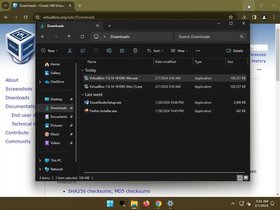The image size is (280, 210).
Task: Show hidden system tray icons chevron
Action: [233, 203]
